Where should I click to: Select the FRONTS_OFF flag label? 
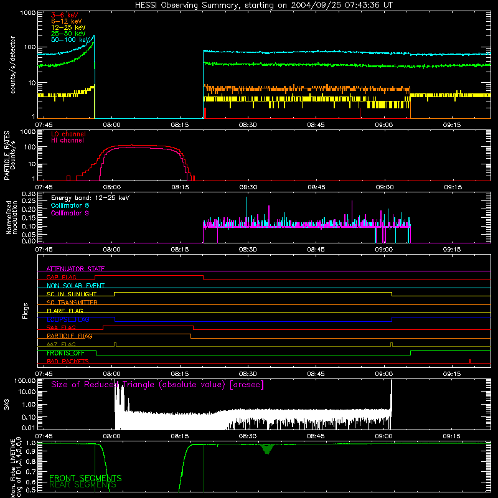click(65, 353)
